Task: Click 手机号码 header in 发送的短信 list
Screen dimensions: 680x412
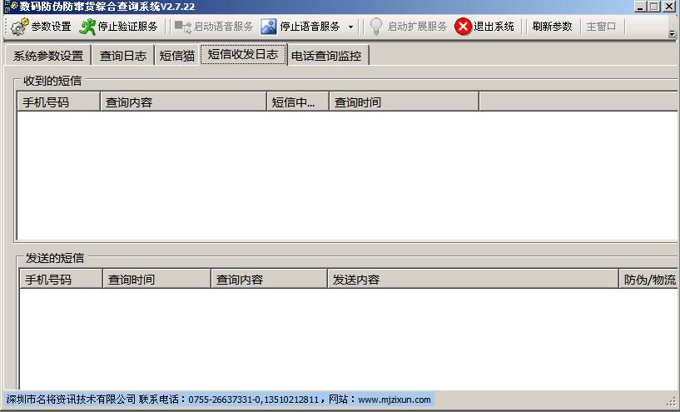Action: coord(61,280)
